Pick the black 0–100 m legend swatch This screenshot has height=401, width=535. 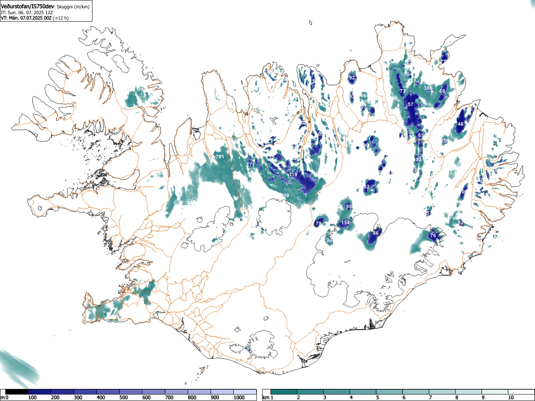(x=17, y=392)
